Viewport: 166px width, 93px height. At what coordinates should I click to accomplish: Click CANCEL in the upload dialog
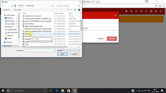[x=101, y=39]
